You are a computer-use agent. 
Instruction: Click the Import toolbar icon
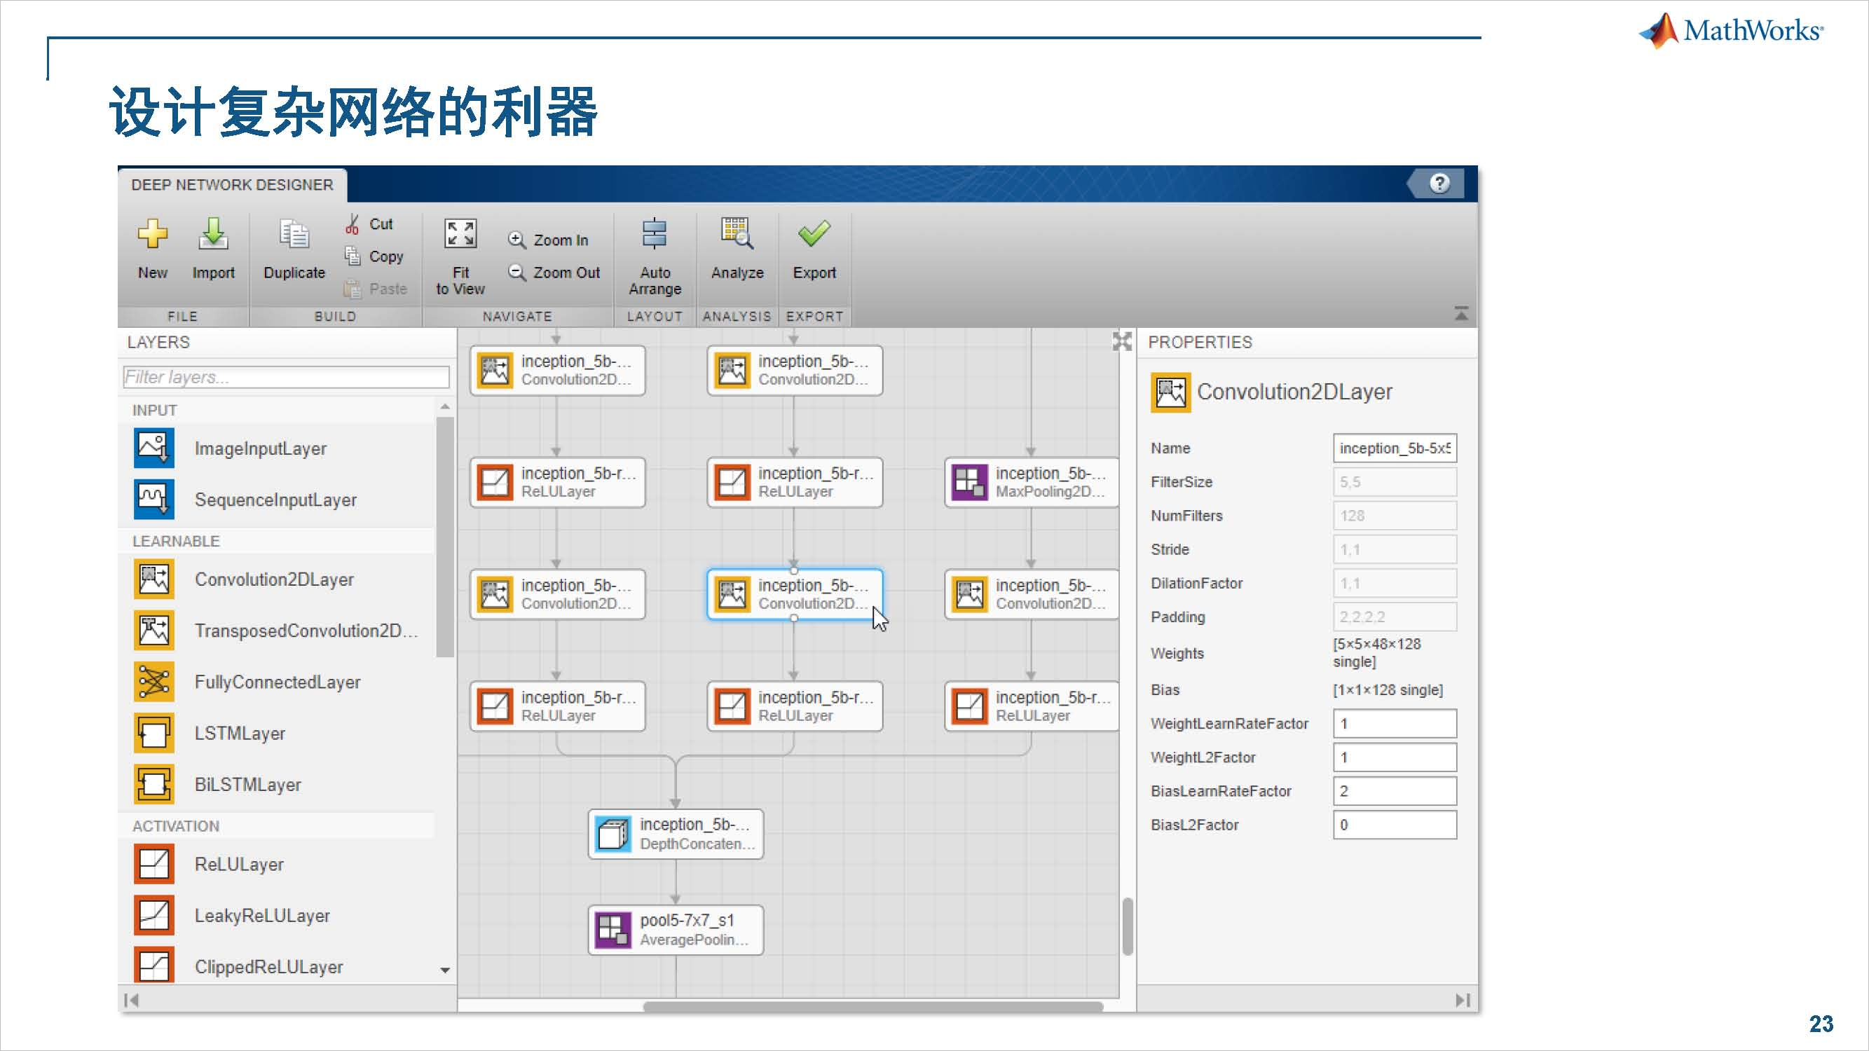(x=213, y=234)
